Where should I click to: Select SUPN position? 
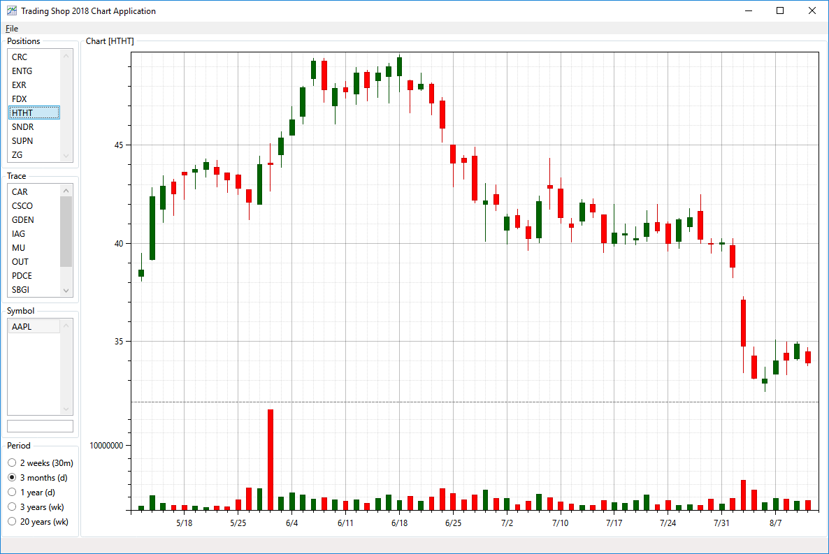point(34,140)
